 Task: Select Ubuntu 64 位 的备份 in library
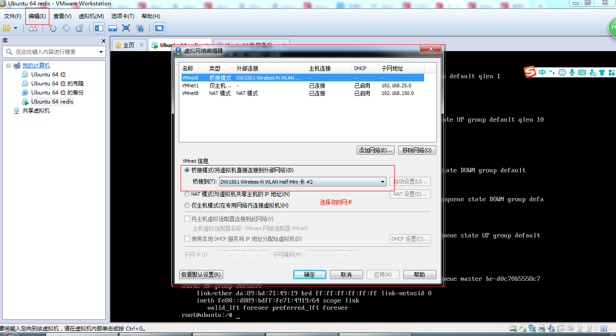point(57,93)
